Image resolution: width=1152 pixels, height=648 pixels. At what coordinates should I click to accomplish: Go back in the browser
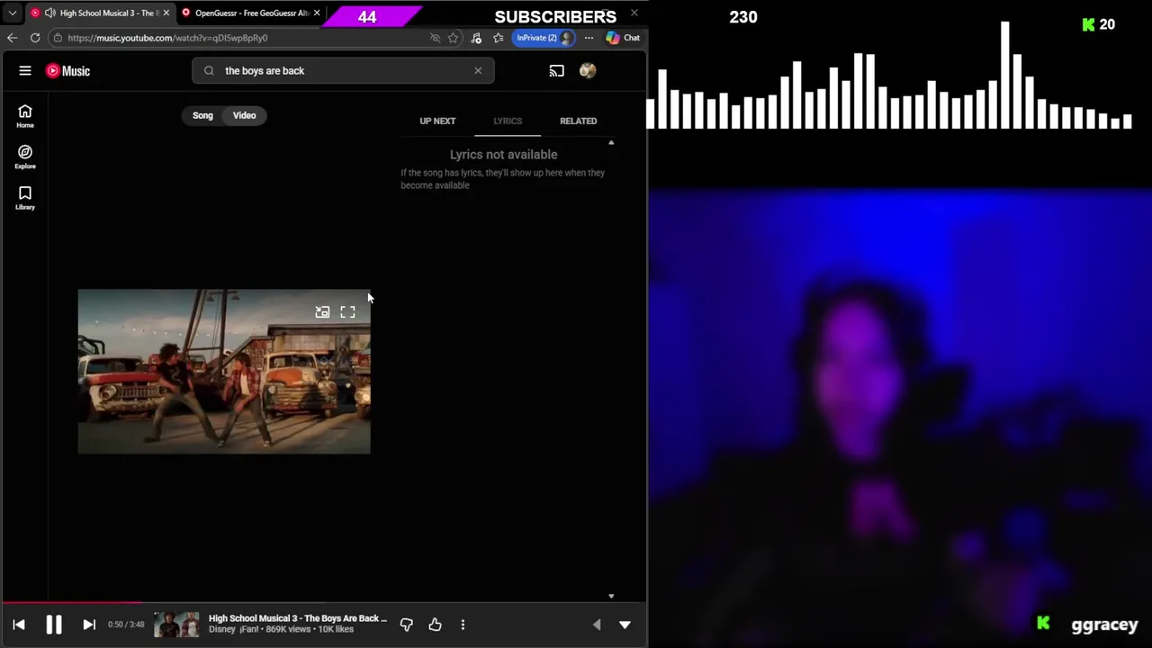(12, 38)
